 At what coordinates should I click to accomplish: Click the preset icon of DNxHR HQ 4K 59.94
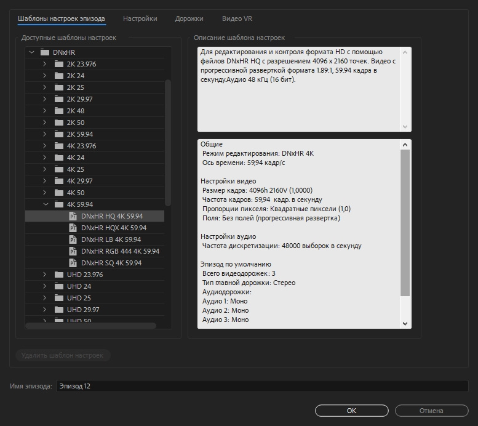(73, 216)
